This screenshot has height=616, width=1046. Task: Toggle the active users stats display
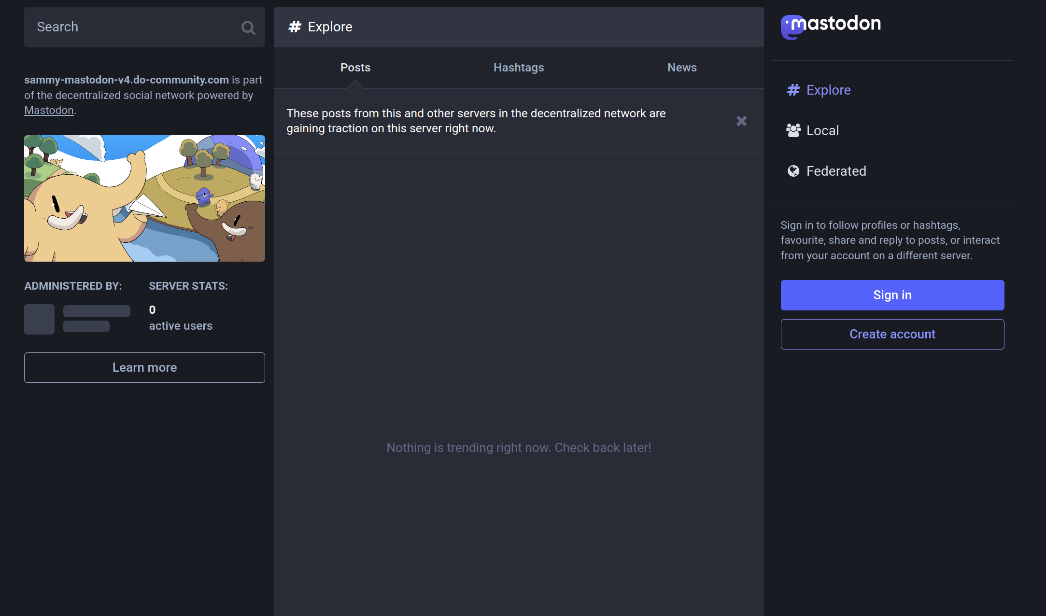click(x=181, y=318)
